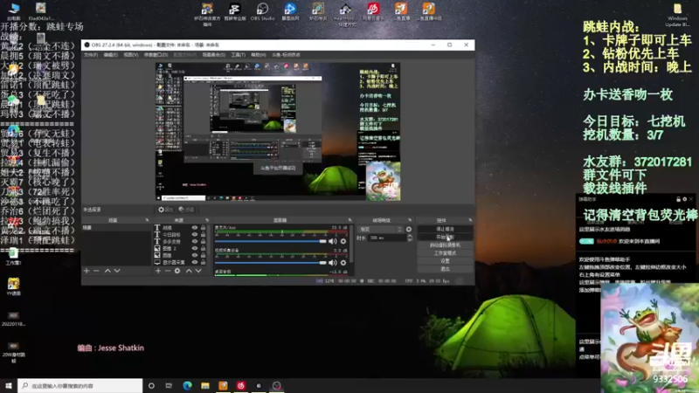Add a new source with plus icon
This screenshot has width=699, height=393.
(158, 271)
